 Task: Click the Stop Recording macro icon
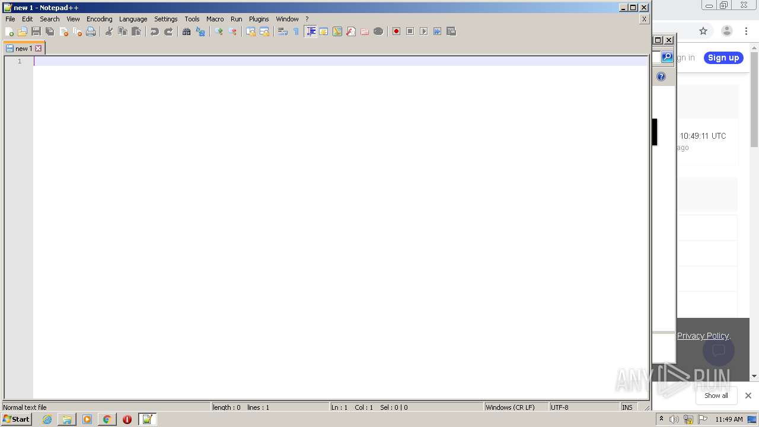(410, 31)
